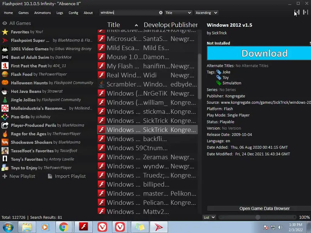Click the Java icon beside Scrambler entry
Viewport: 311px width, 233px height.
tap(101, 84)
